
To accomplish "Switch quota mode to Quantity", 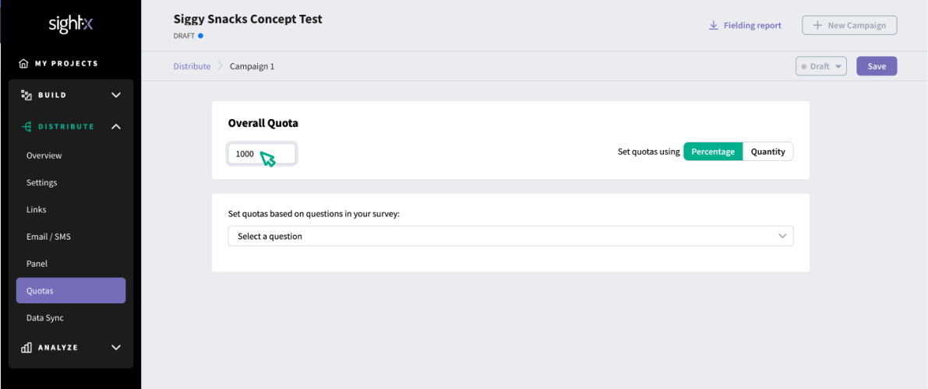I will (767, 152).
